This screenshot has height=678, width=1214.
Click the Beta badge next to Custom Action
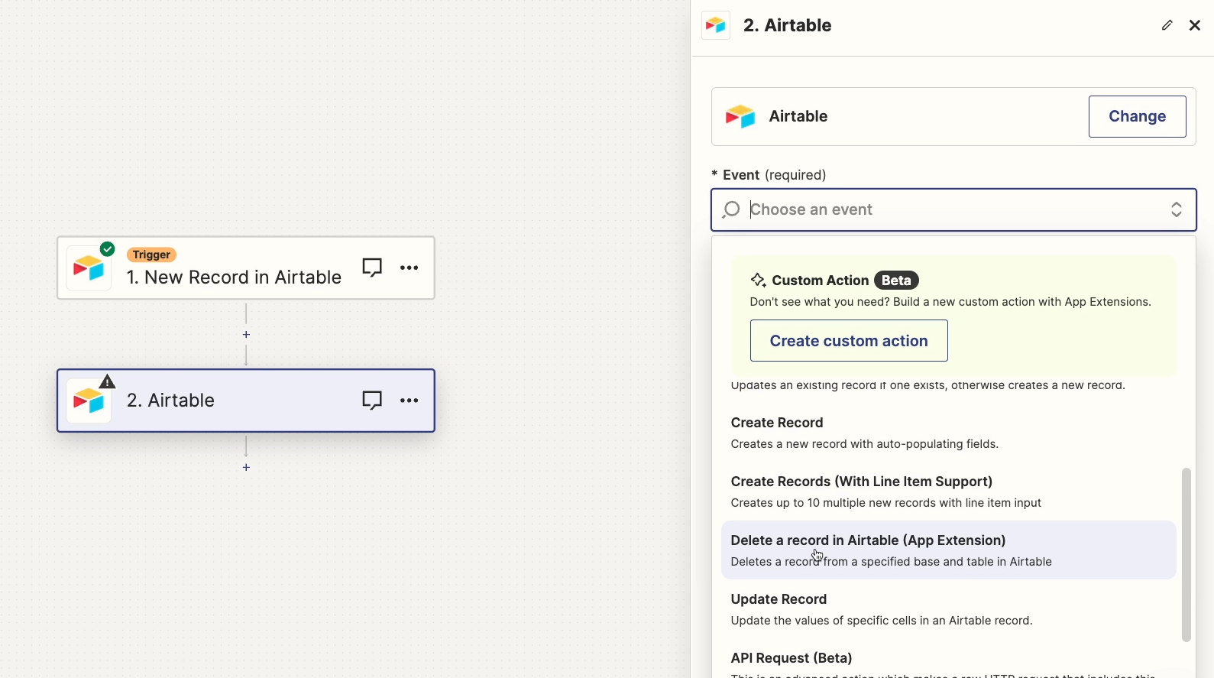point(896,281)
